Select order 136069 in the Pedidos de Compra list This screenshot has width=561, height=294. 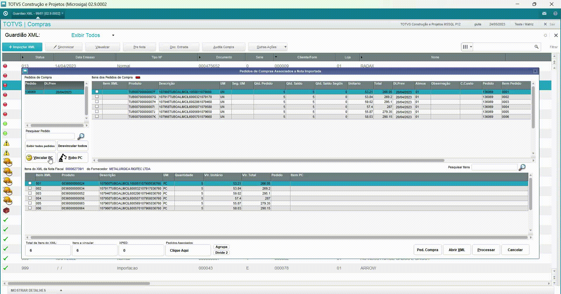[54, 92]
